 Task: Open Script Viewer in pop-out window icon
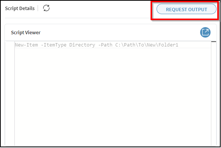click(x=205, y=32)
